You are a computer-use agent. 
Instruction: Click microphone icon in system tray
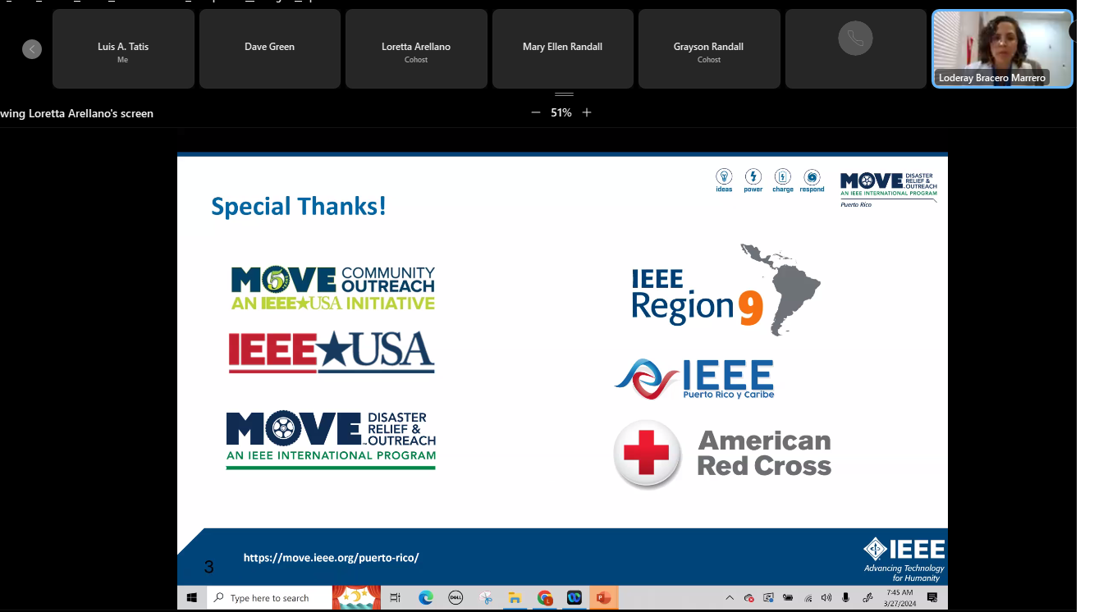[x=845, y=598]
